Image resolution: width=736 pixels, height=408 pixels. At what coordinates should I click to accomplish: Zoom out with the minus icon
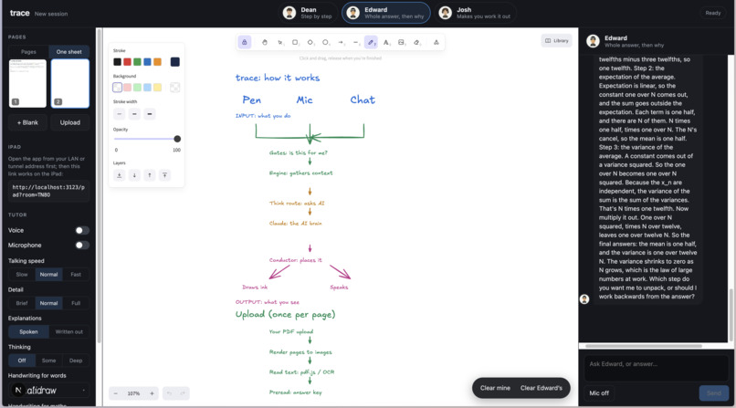tap(115, 393)
